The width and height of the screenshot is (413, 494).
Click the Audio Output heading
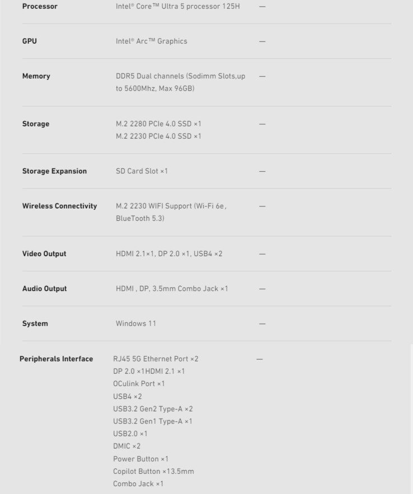[x=44, y=289]
